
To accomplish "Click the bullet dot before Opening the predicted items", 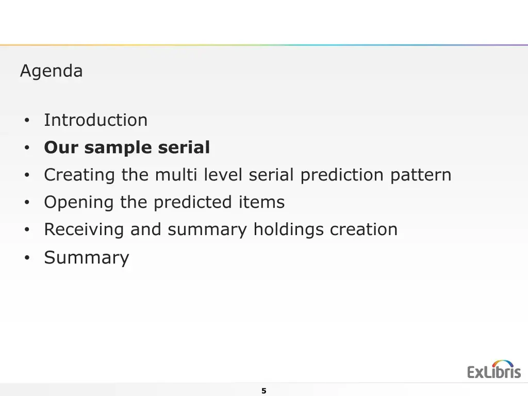I will [x=27, y=202].
